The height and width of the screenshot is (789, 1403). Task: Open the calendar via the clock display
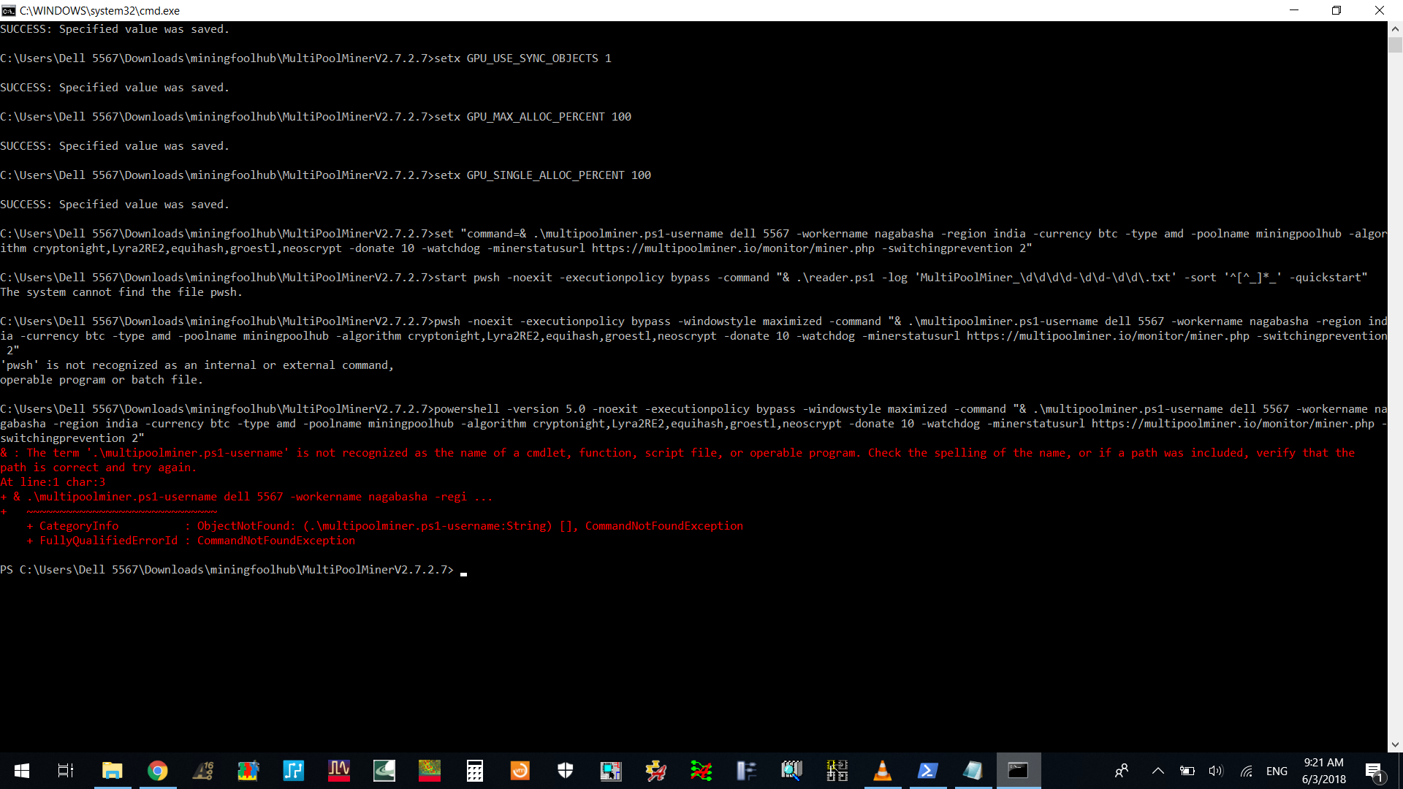point(1323,771)
